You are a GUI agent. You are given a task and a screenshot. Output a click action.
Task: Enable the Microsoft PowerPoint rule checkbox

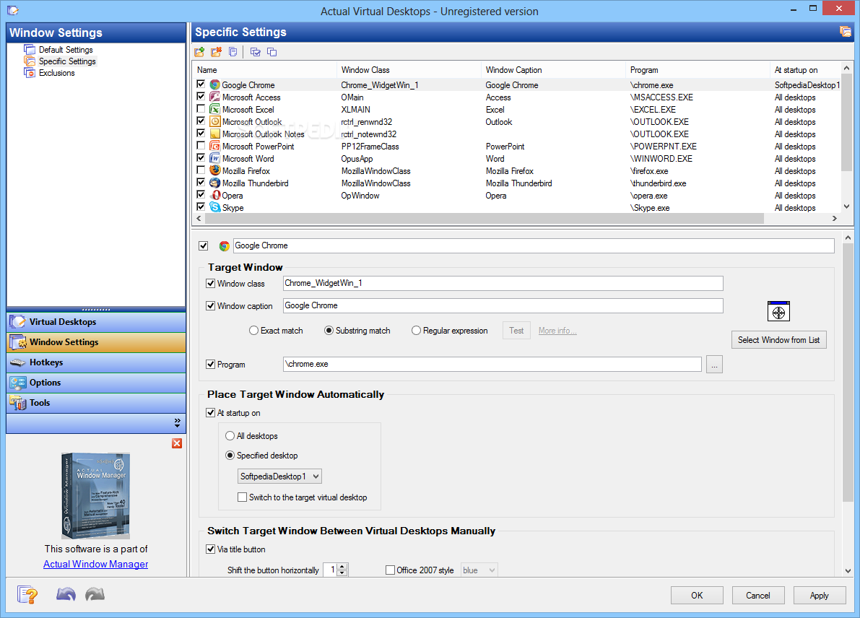point(201,145)
